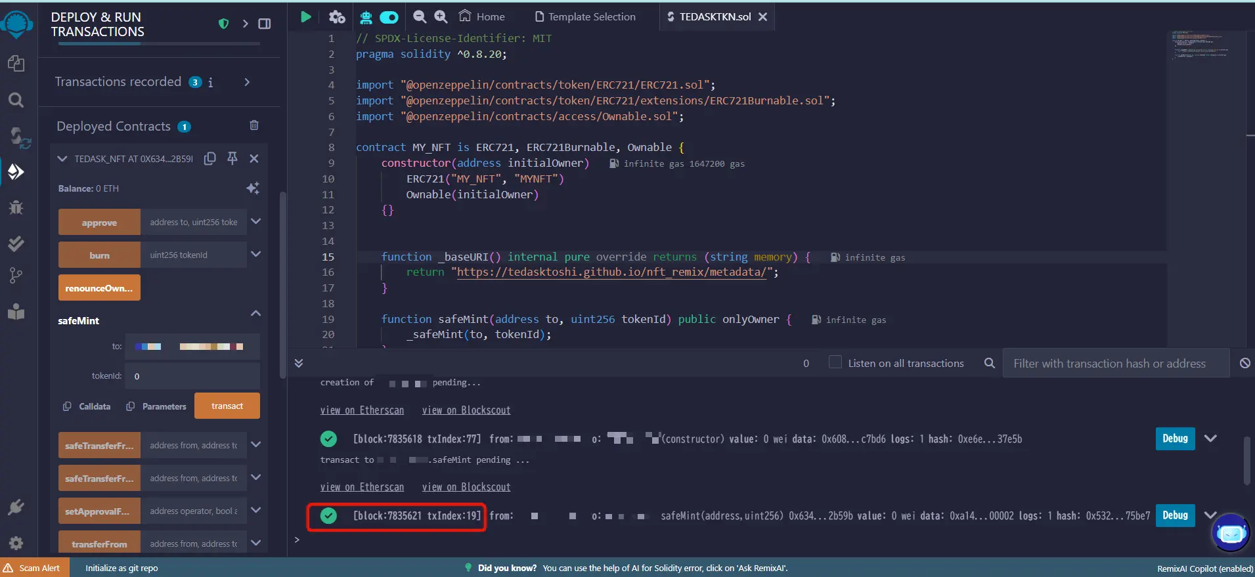The height and width of the screenshot is (577, 1255).
Task: Click the panel layout icon beside Deploy header
Action: (265, 24)
